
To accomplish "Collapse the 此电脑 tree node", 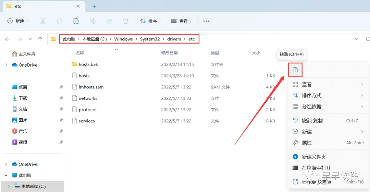I will [6, 175].
